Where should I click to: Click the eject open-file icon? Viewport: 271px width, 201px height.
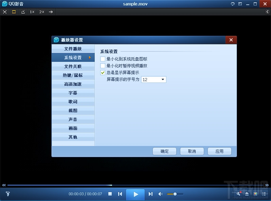pyautogui.click(x=247, y=194)
